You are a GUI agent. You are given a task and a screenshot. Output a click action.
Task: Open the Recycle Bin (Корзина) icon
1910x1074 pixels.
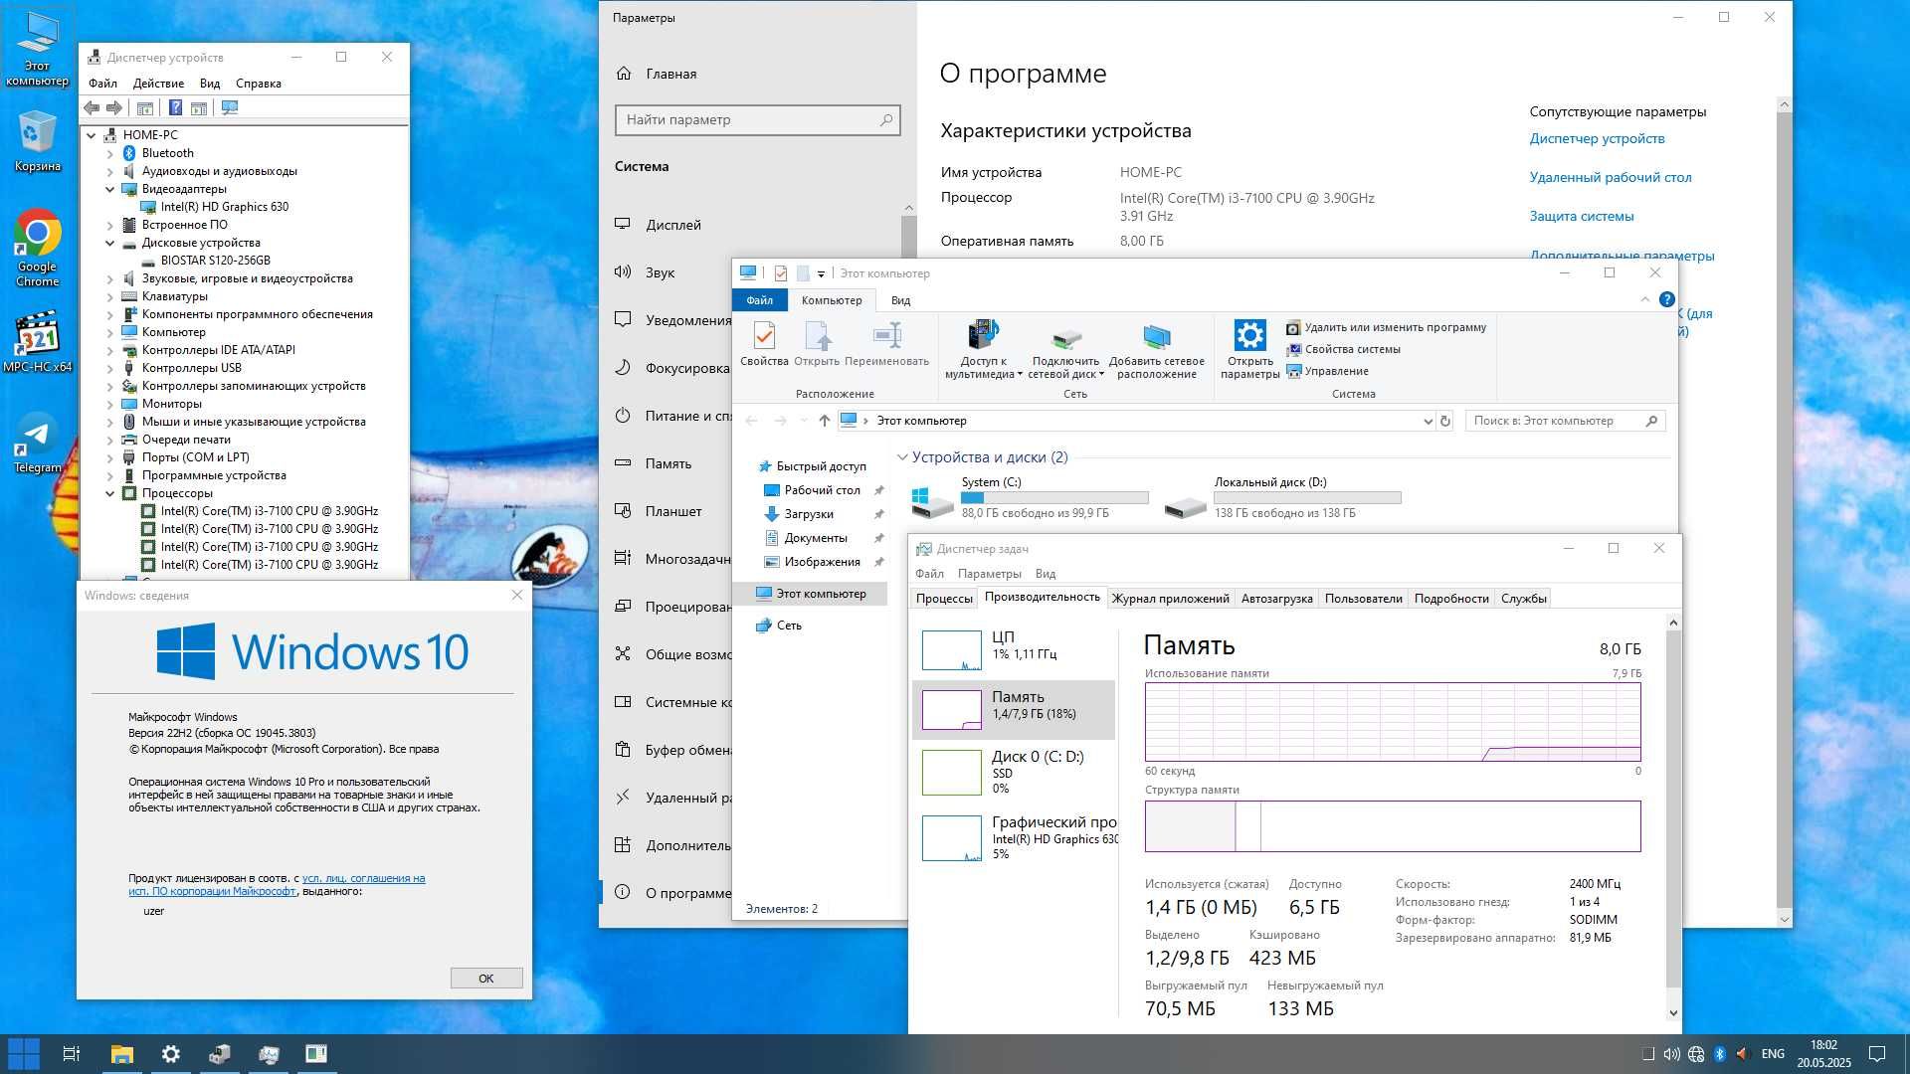tap(37, 141)
